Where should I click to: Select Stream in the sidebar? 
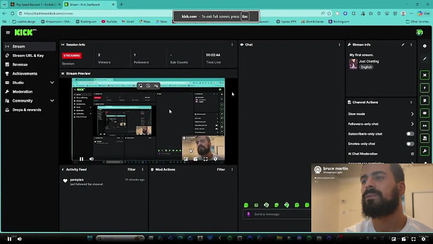(x=29, y=46)
